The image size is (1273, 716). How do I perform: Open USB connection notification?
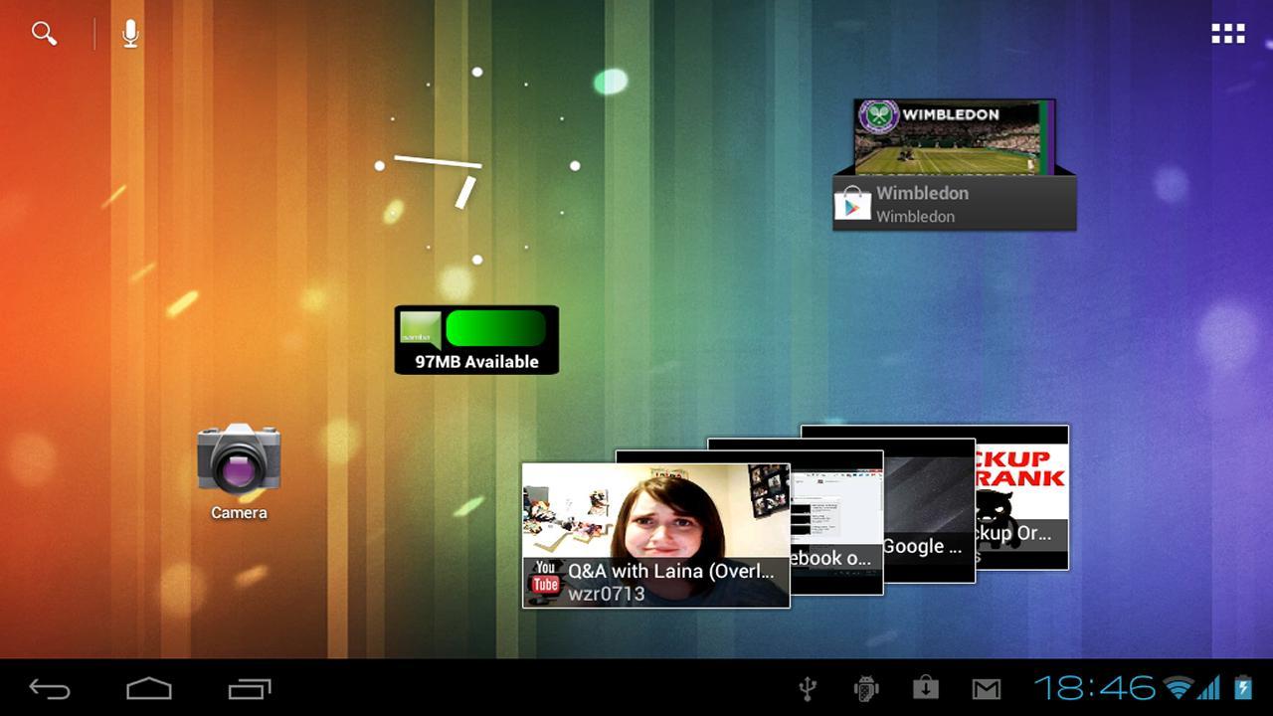[x=808, y=688]
